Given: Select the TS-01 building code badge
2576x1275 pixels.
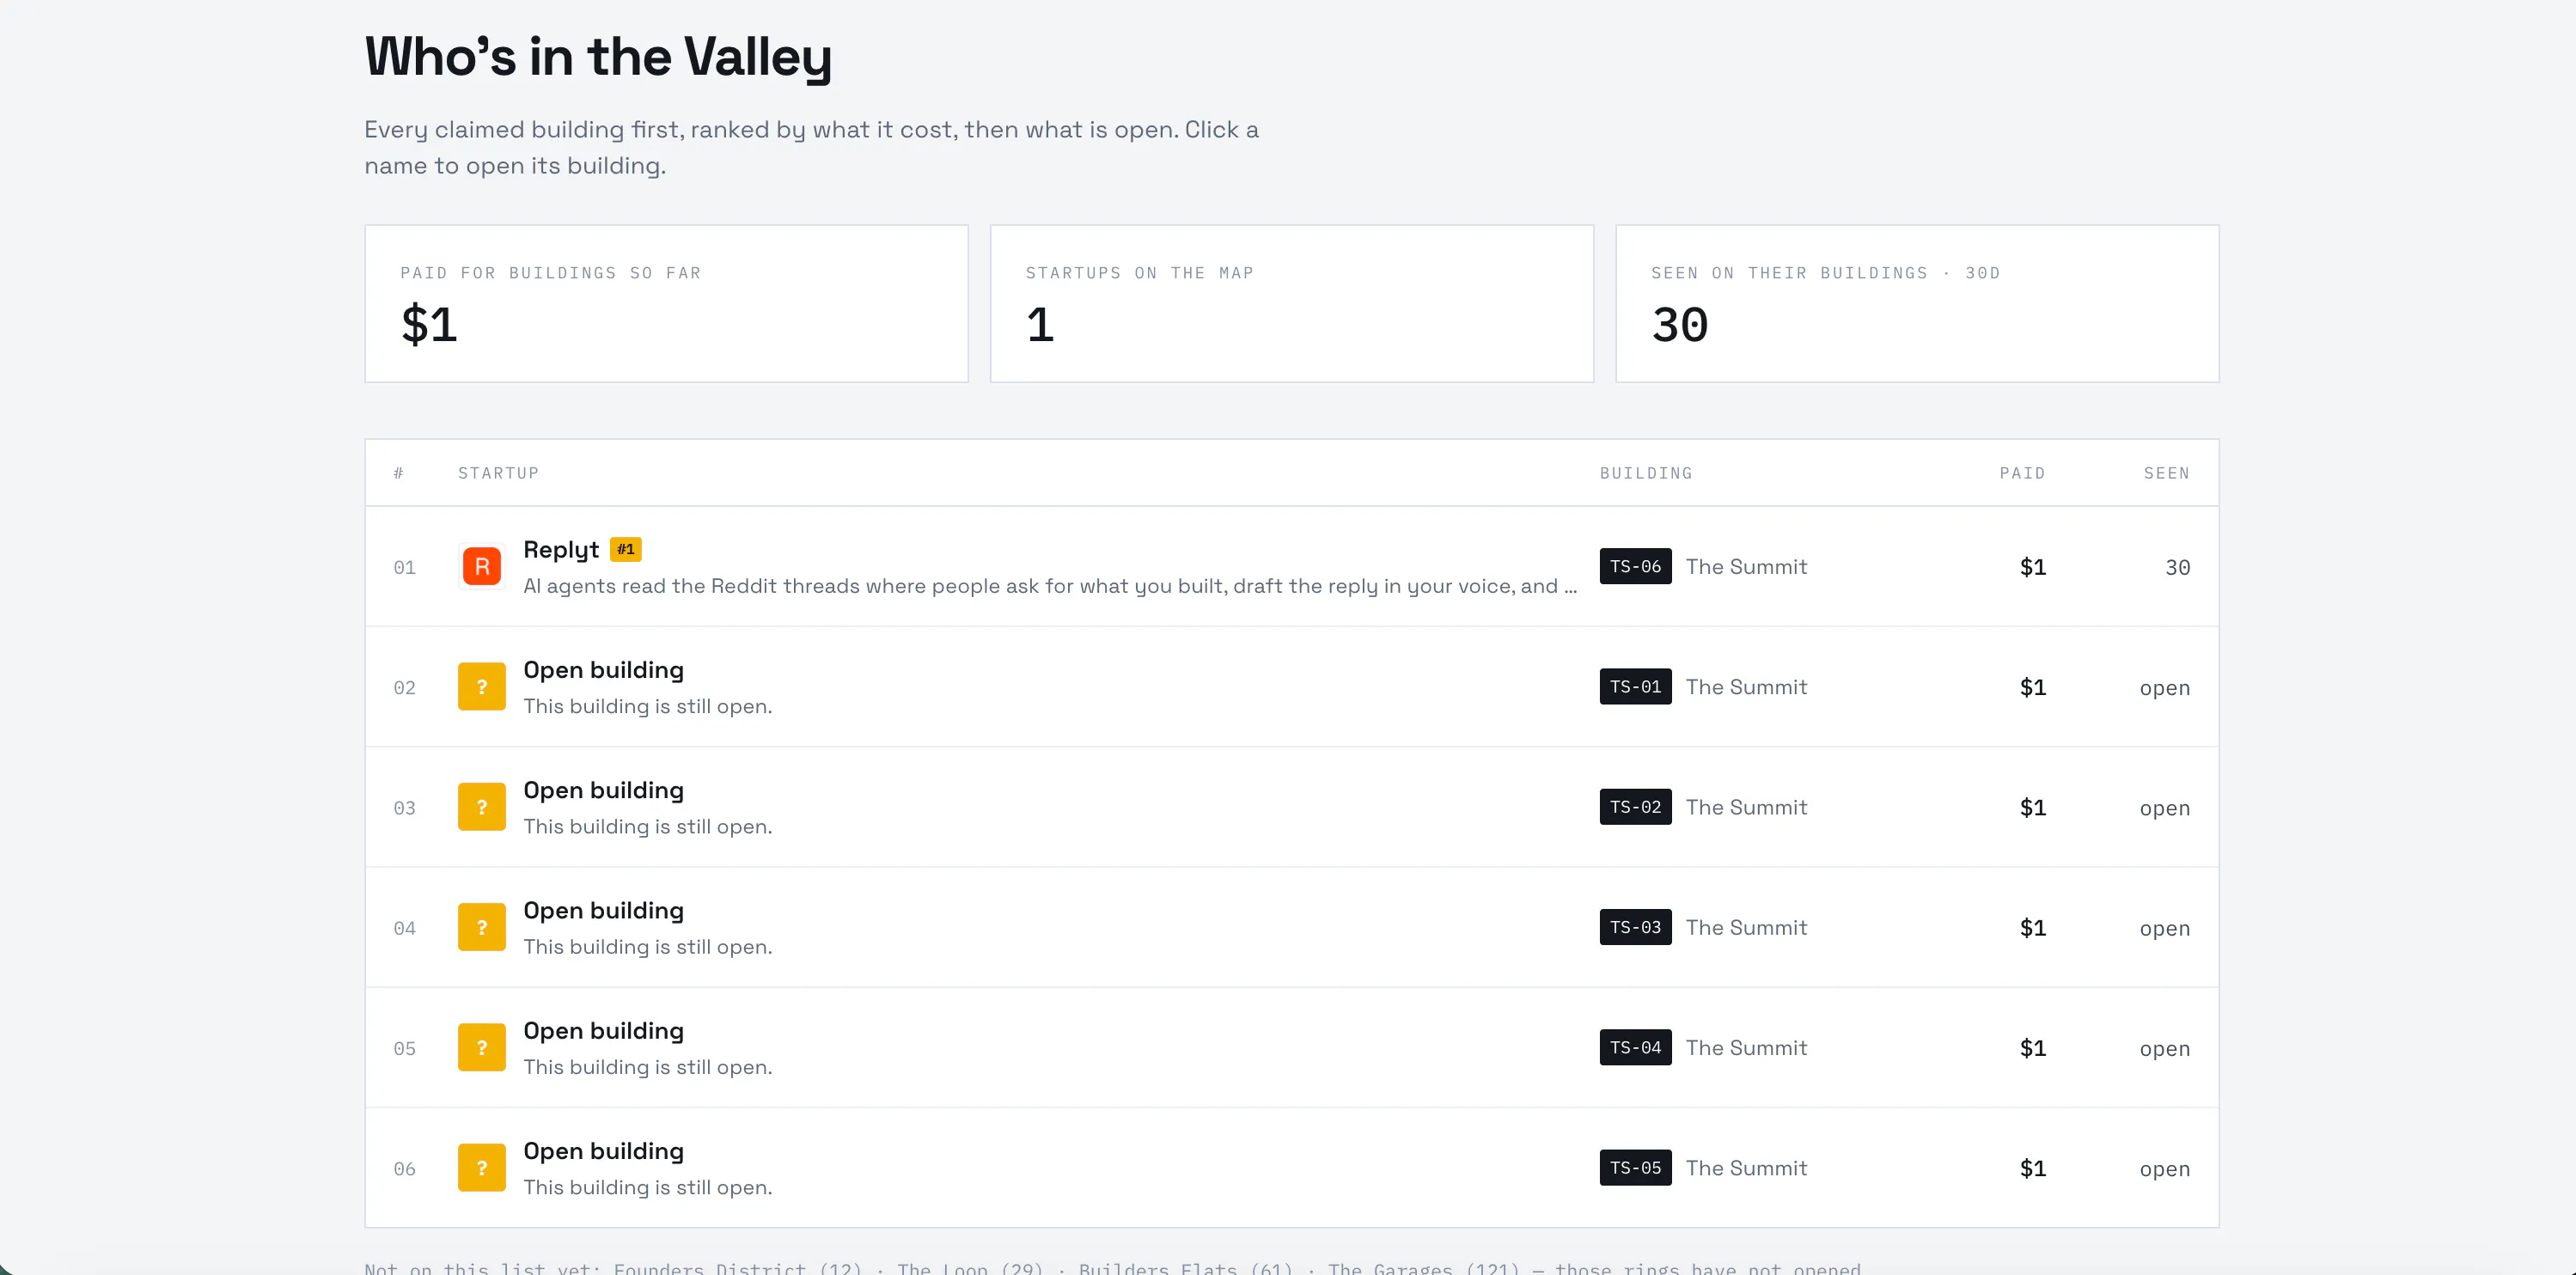Looking at the screenshot, I should pos(1635,687).
